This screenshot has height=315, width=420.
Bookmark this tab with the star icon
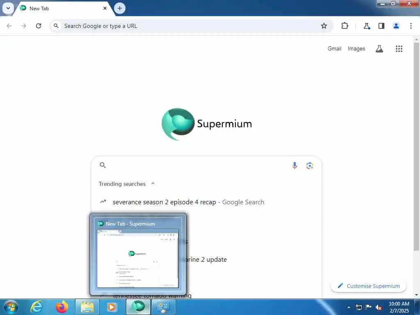coord(324,26)
